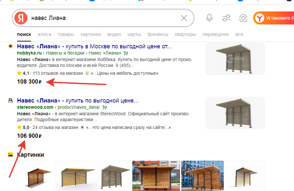This screenshot has height=191, width=294.
Task: Click the stereowood.com site favicon
Action: (10, 100)
